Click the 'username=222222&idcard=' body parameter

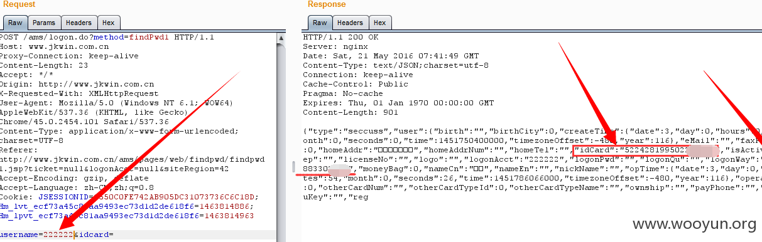57,234
